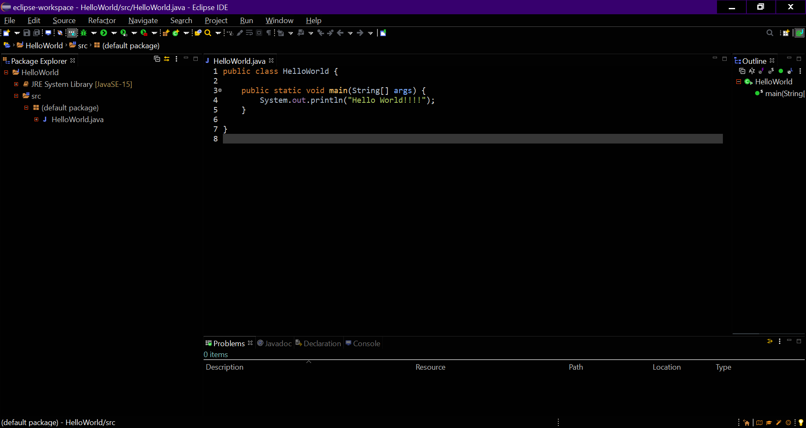Toggle Hide Fields in the Outline toolbar
The width and height of the screenshot is (806, 428).
pos(762,71)
